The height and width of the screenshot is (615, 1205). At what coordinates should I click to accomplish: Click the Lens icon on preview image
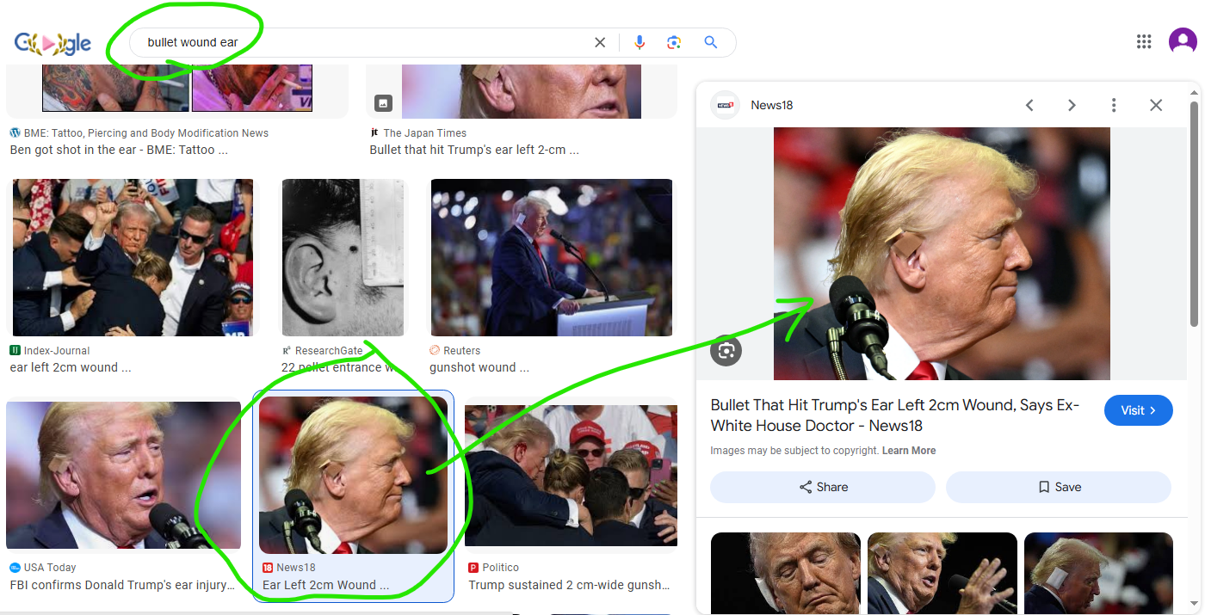(x=726, y=350)
